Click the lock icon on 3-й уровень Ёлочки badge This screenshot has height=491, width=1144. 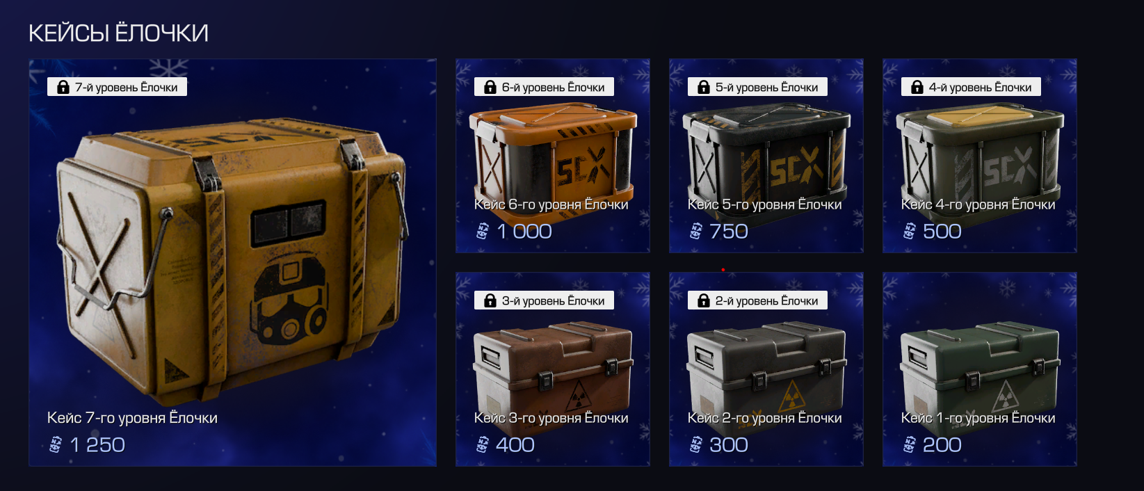(x=490, y=300)
